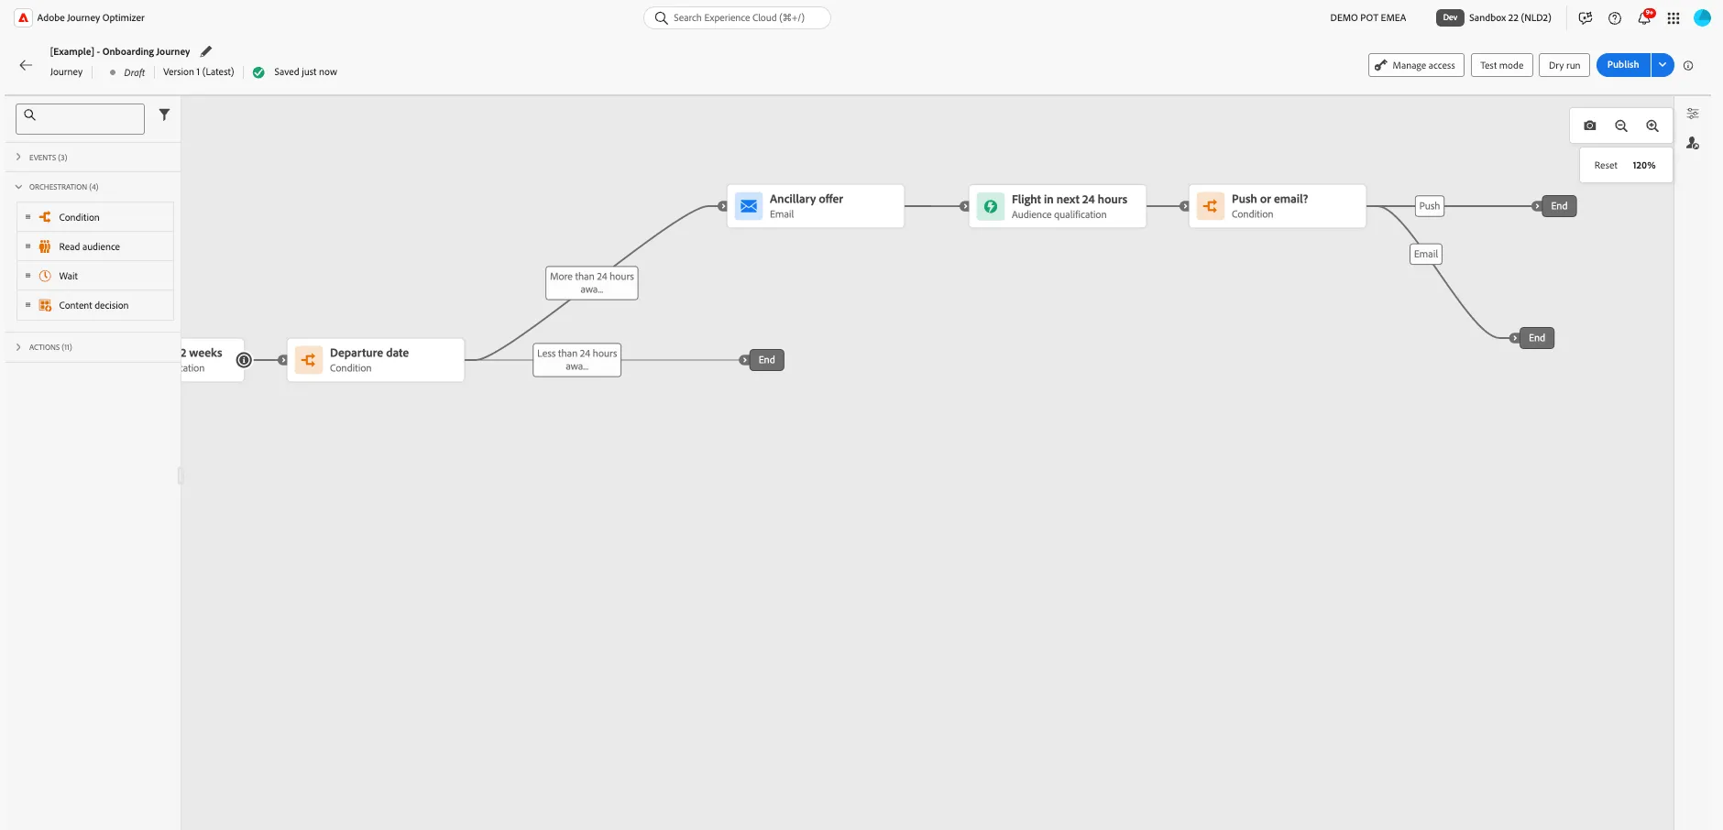Select the Wait palette item
Screen dimensions: 1723x830
click(95, 276)
